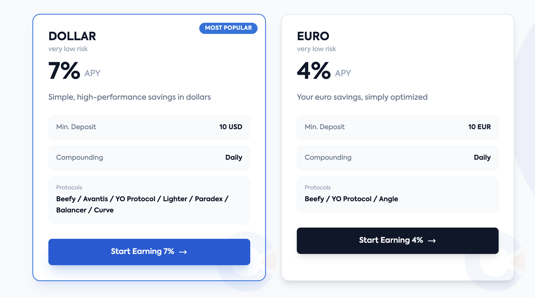Click the Min. Deposit label in the Euro card

tap(325, 127)
